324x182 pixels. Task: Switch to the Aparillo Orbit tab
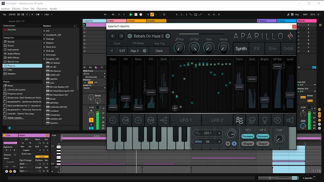(288, 49)
